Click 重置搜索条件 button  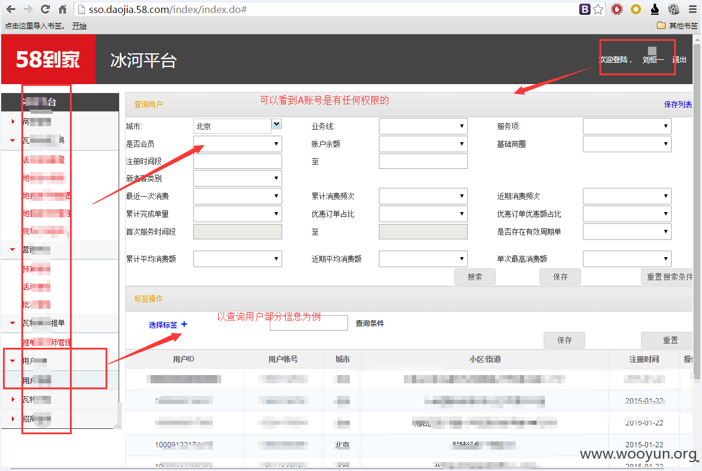[668, 277]
